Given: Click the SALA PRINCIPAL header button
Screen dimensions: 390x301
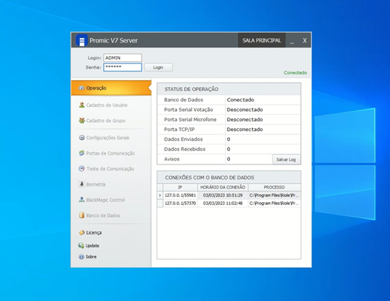Looking at the screenshot, I should pos(261,40).
